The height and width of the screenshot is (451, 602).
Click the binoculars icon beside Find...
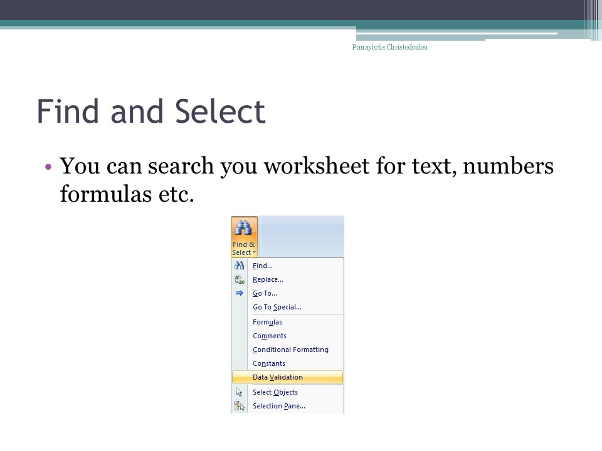tap(239, 266)
